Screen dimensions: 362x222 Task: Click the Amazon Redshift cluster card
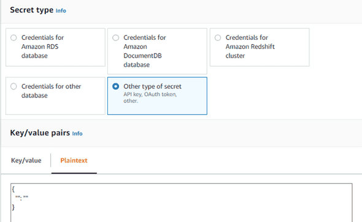[260, 47]
